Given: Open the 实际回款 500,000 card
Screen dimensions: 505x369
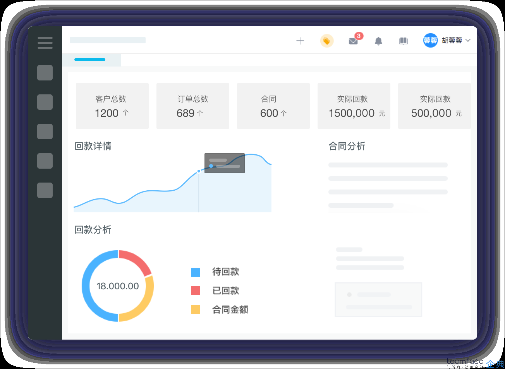Looking at the screenshot, I should (x=435, y=106).
